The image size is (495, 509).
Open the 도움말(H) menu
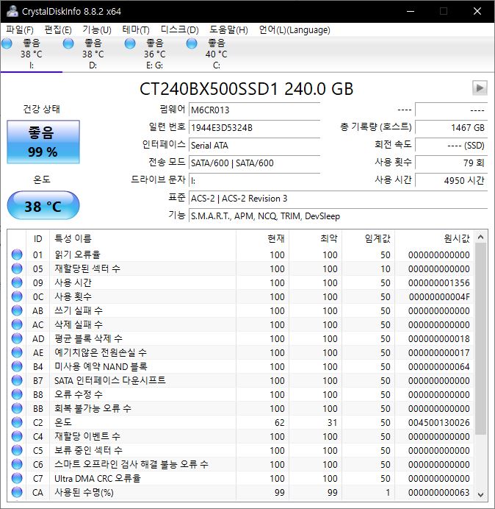228,30
